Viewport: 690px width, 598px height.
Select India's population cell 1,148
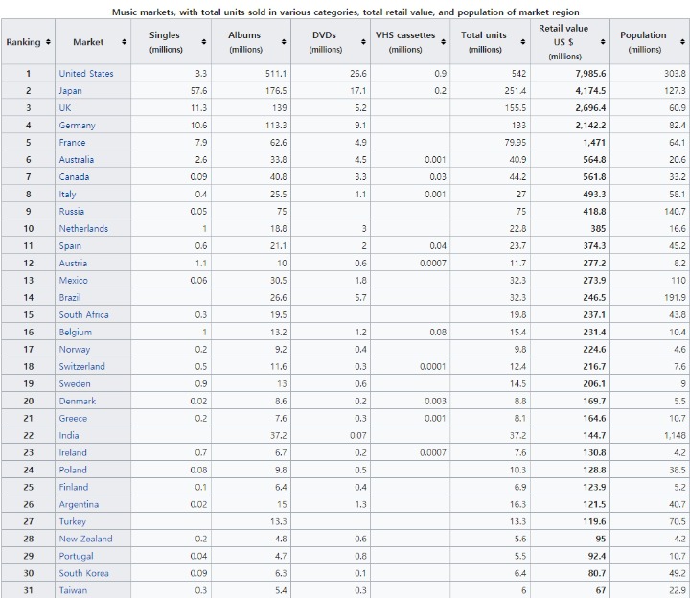651,435
